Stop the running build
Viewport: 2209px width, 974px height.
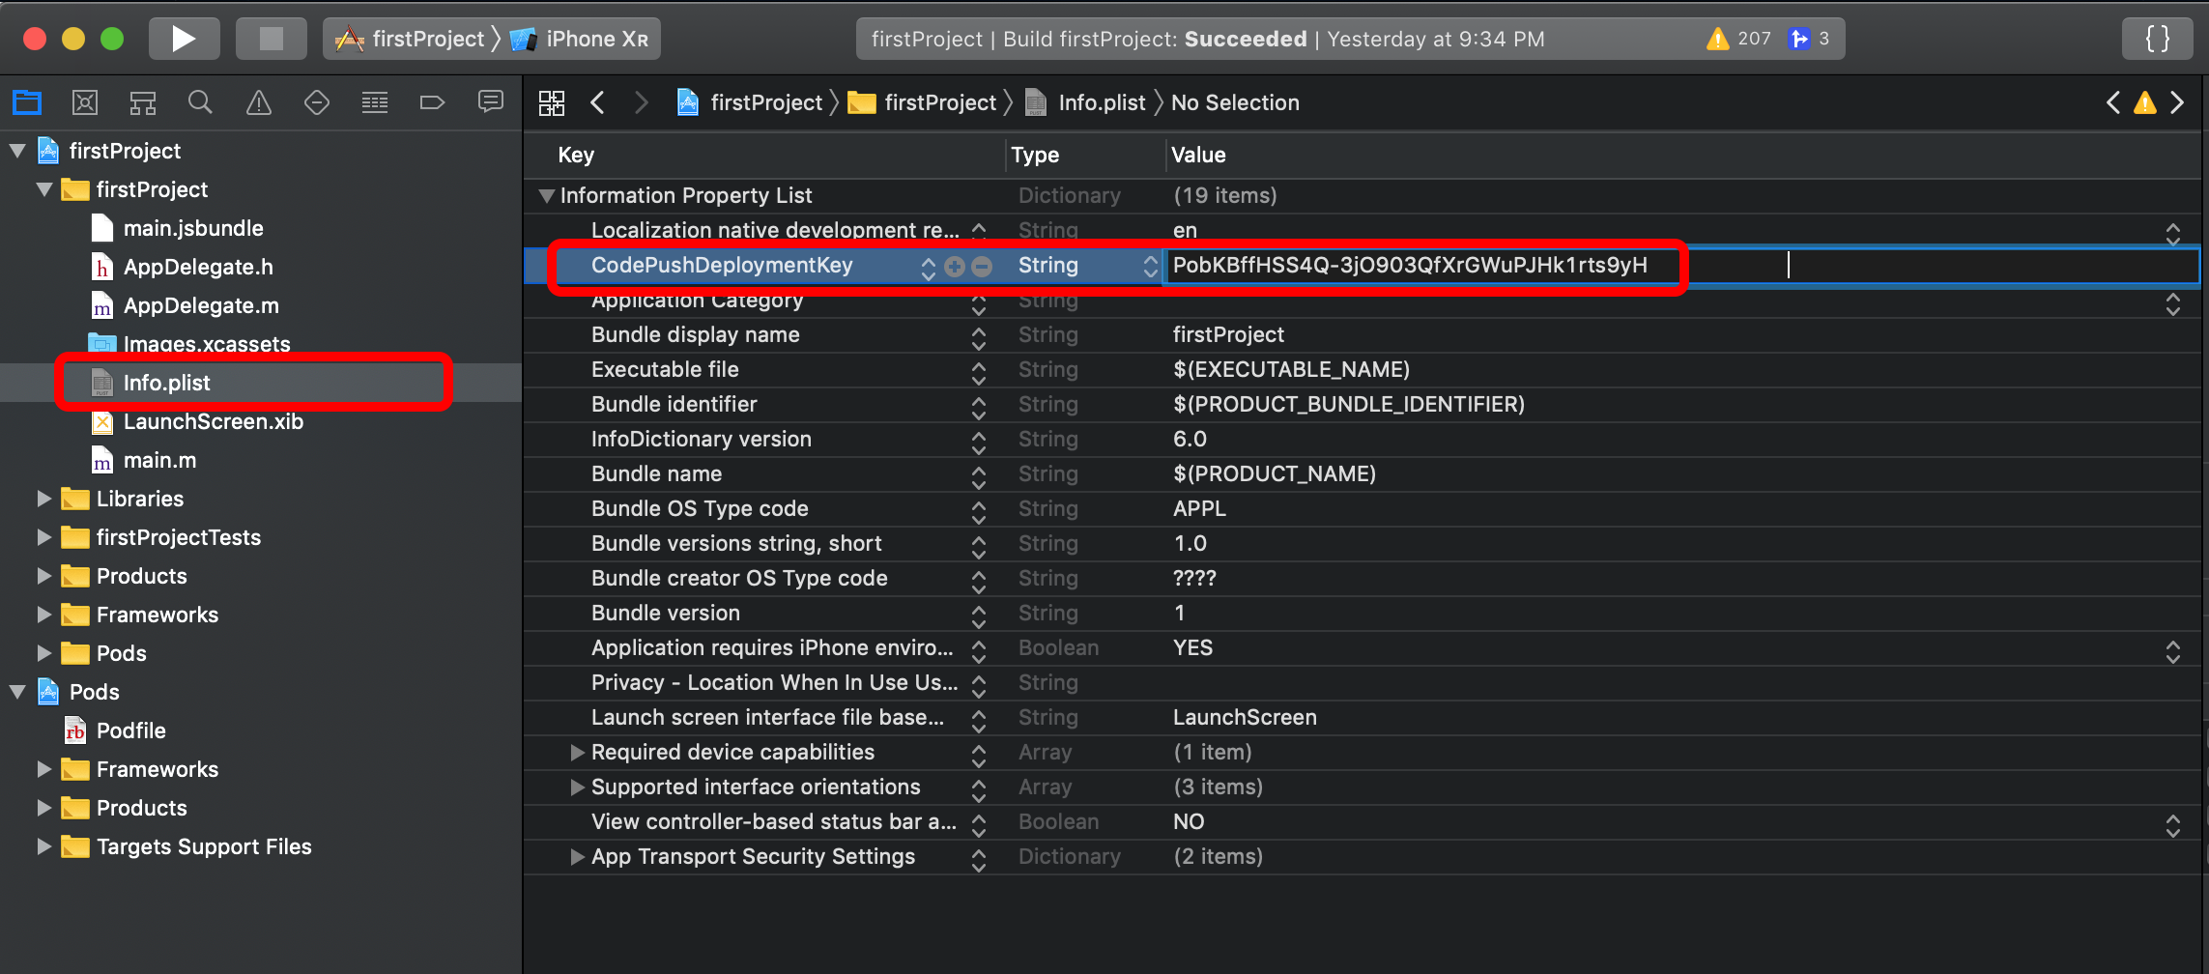[x=272, y=39]
